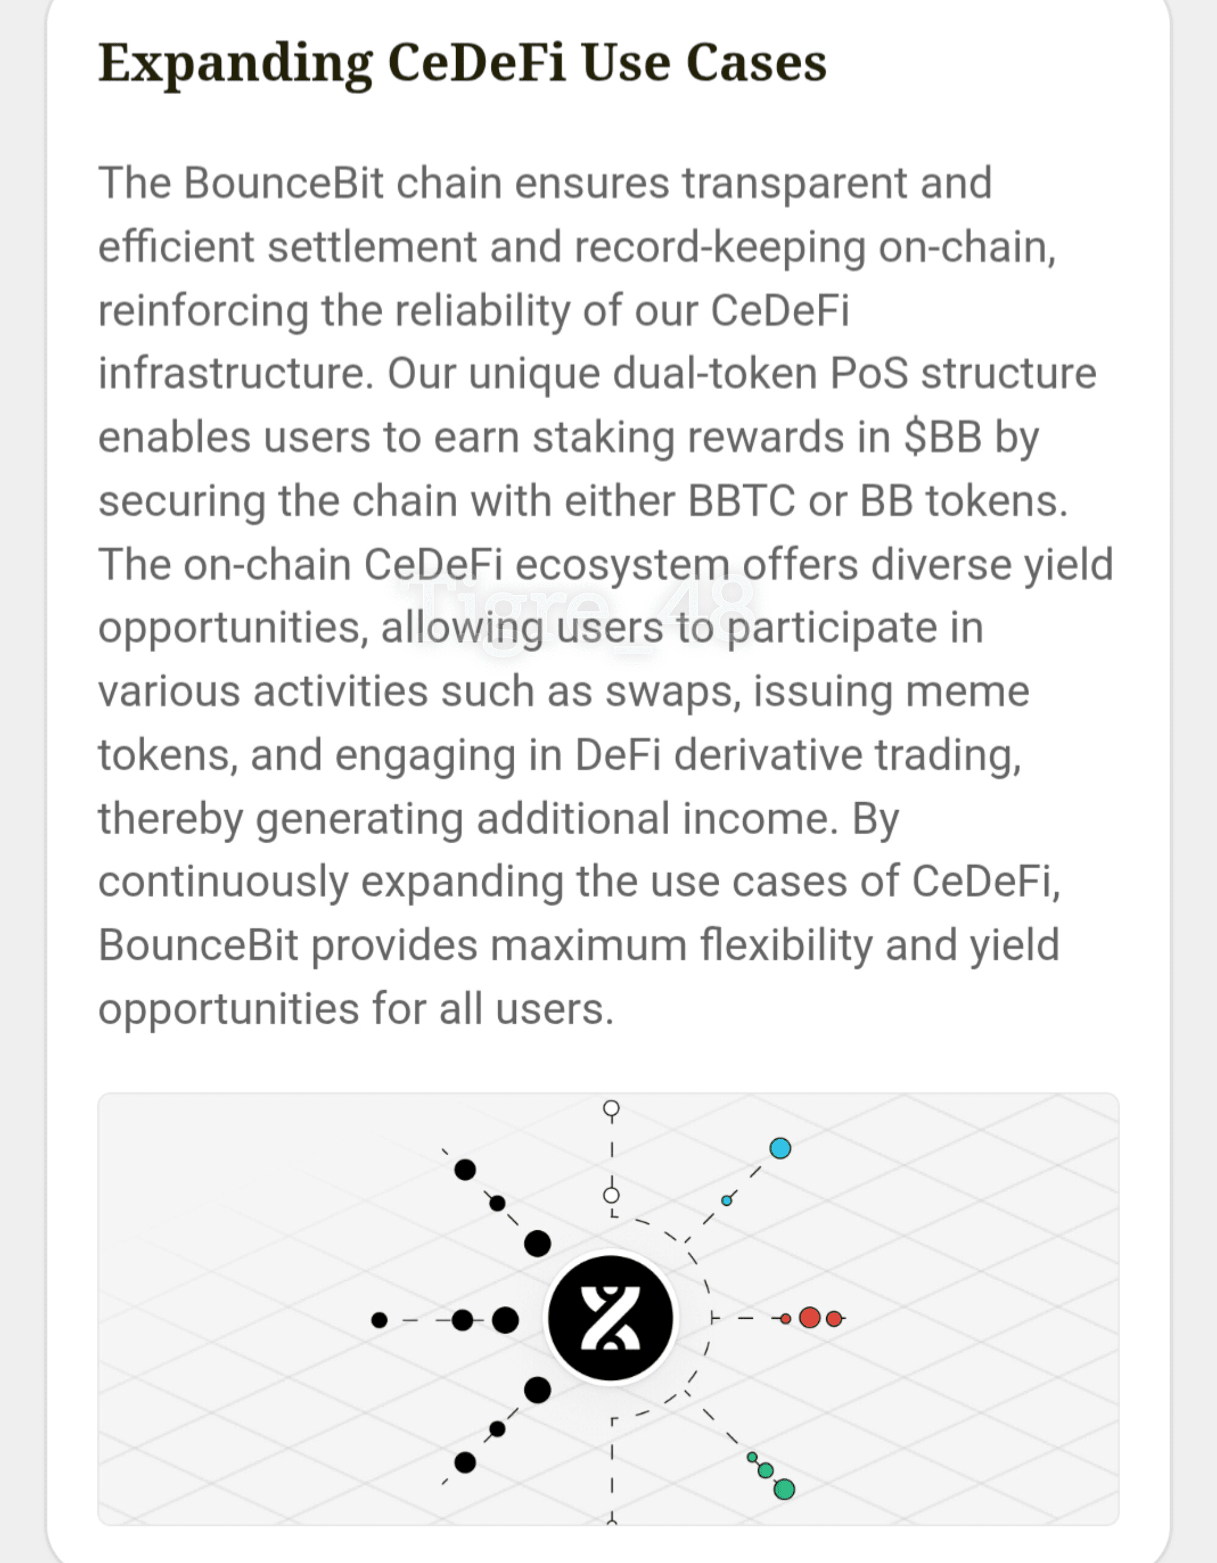Viewport: 1217px width, 1563px height.
Task: Click the $BB token mention
Action: pyautogui.click(x=942, y=437)
